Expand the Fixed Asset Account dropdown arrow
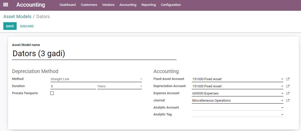This screenshot has width=301, height=131. click(x=282, y=79)
